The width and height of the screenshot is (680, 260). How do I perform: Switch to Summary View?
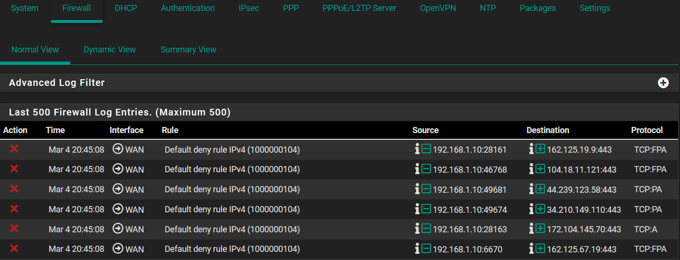click(188, 50)
